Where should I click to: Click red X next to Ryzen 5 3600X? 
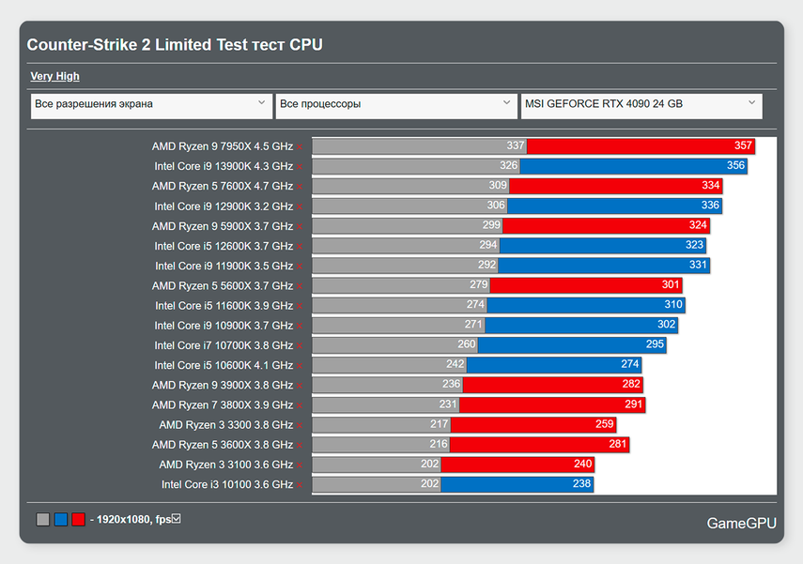(301, 445)
